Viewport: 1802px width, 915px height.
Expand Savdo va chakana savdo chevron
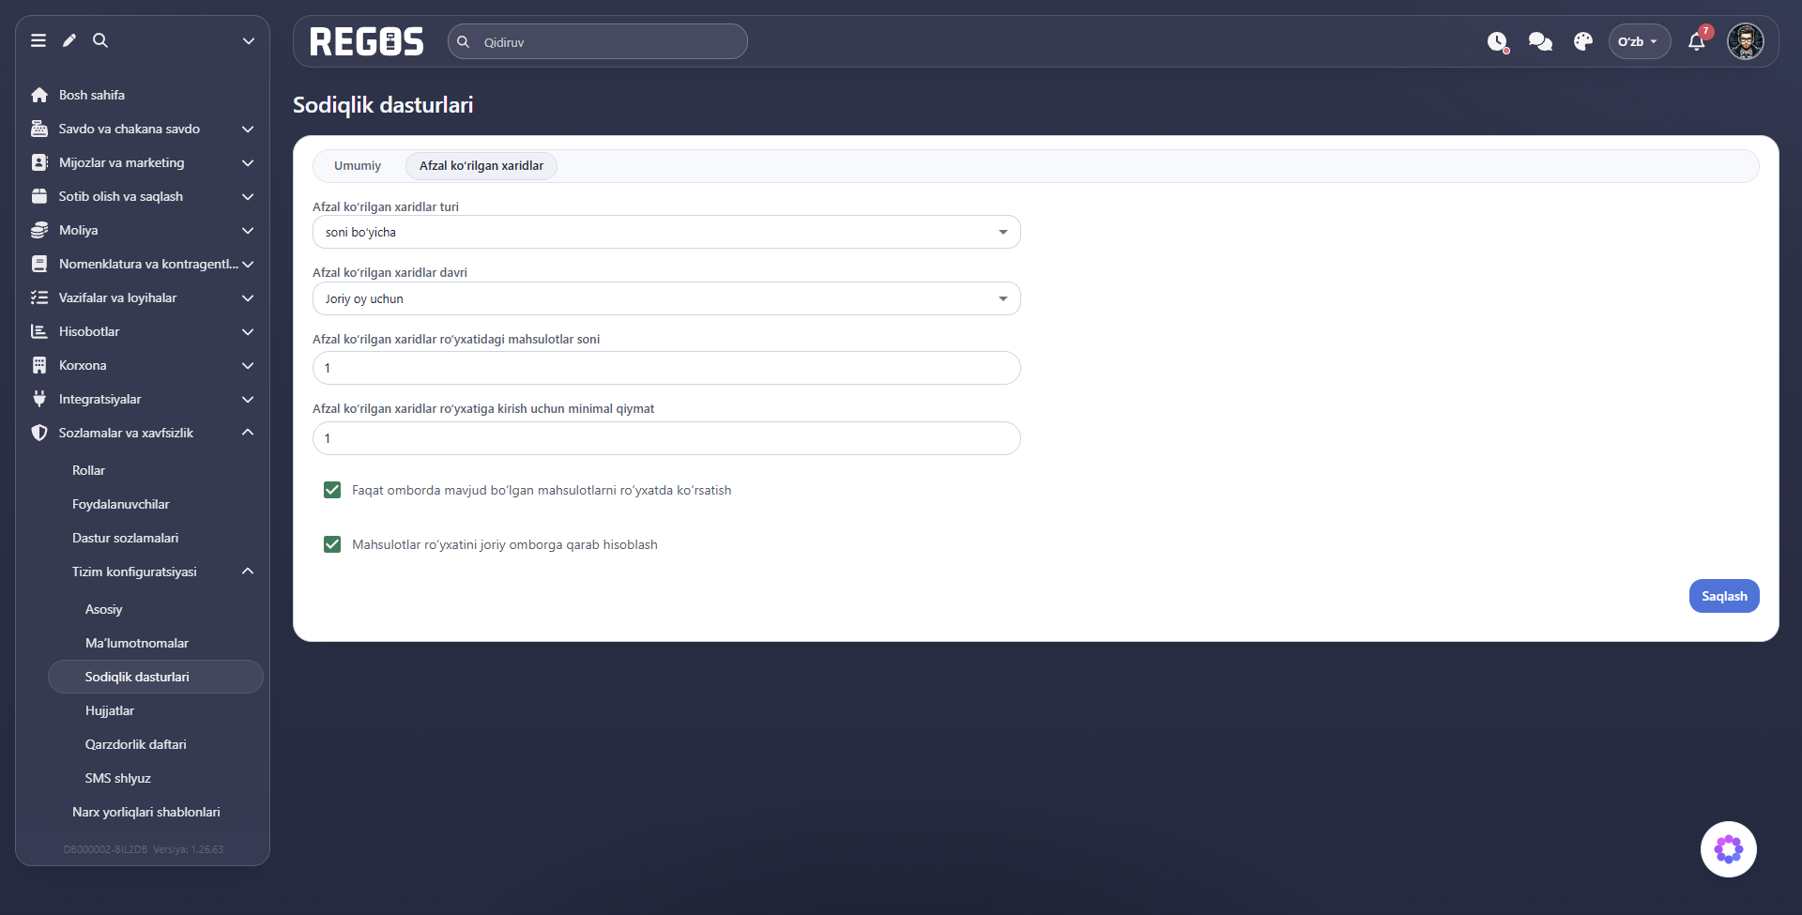pyautogui.click(x=248, y=129)
